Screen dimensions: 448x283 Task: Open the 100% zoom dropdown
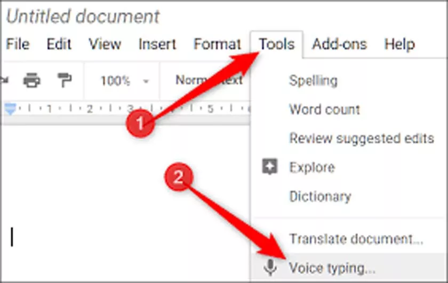tap(125, 81)
